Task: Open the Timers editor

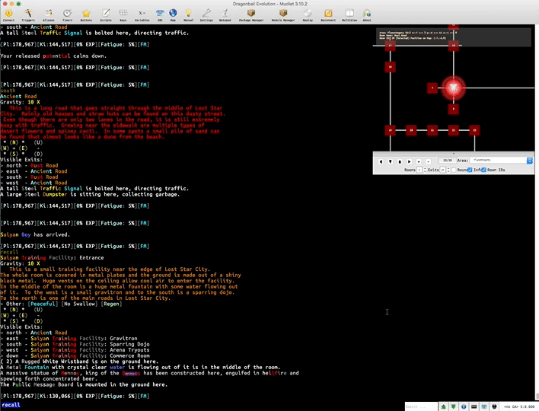Action: tap(67, 13)
